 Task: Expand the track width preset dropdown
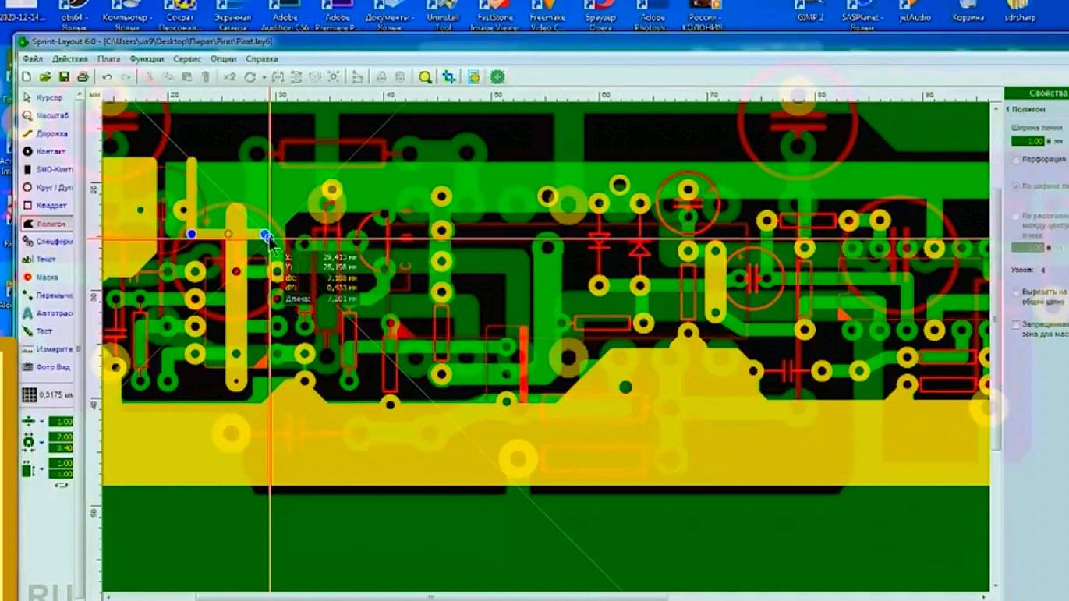point(41,422)
